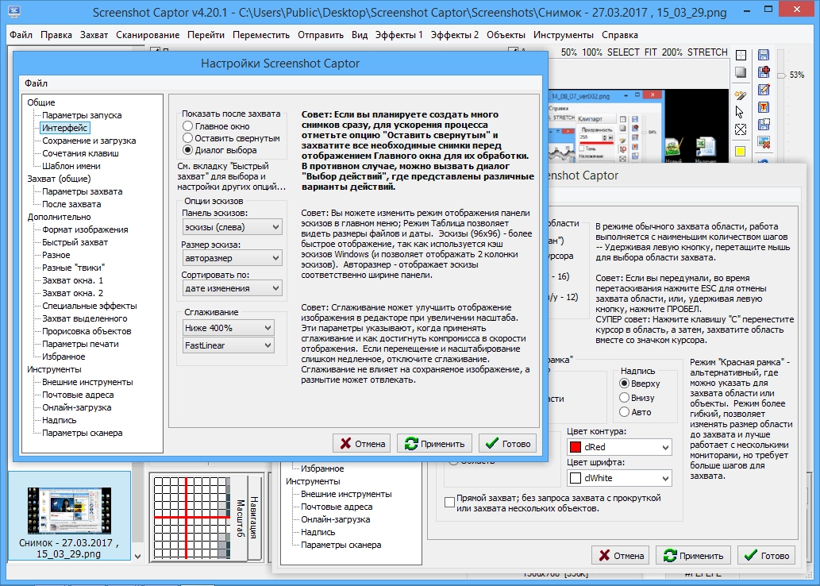Image resolution: width=820 pixels, height=586 pixels.
Task: Open the clWhite font color dropdown
Action: tap(619, 478)
